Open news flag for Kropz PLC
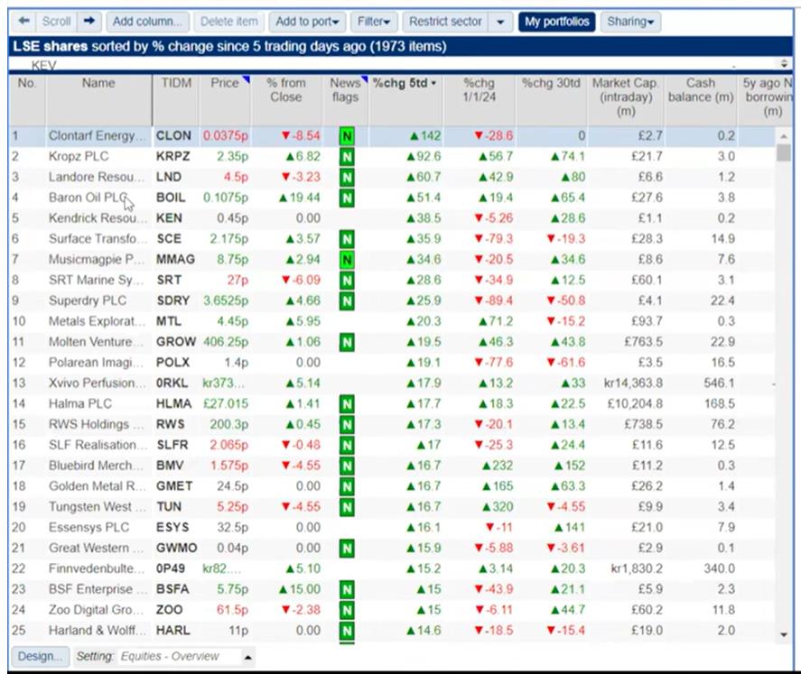 [x=347, y=157]
